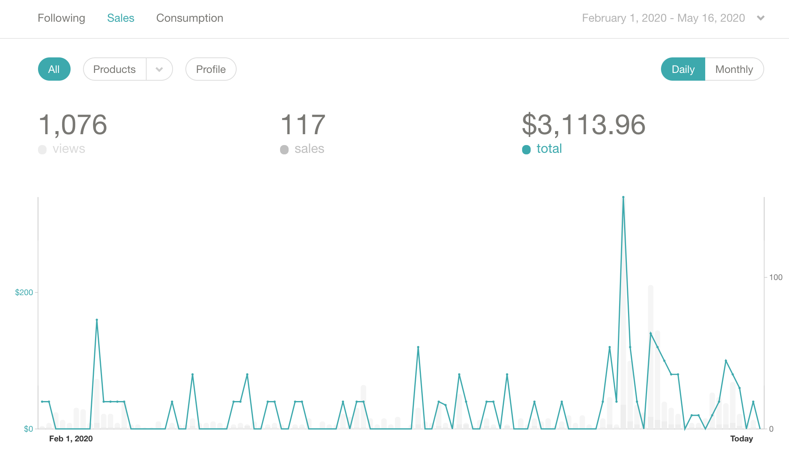Switch to the Sales tab
Image resolution: width=789 pixels, height=453 pixels.
click(121, 18)
